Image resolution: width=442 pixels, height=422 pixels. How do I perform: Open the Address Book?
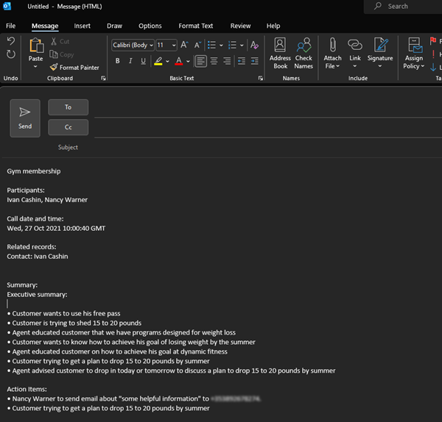[280, 54]
